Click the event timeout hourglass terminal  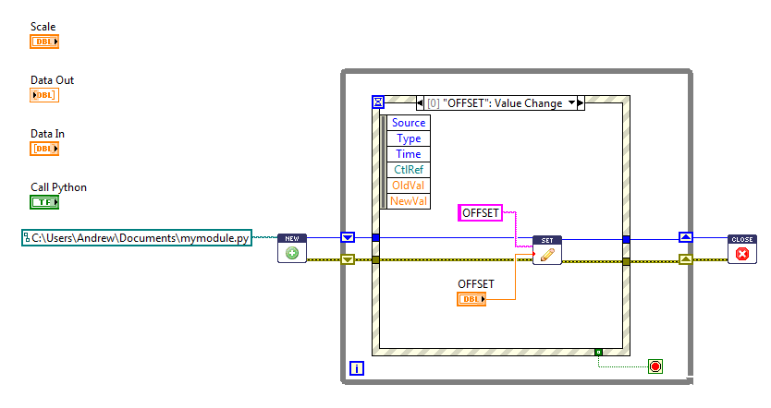click(x=377, y=102)
